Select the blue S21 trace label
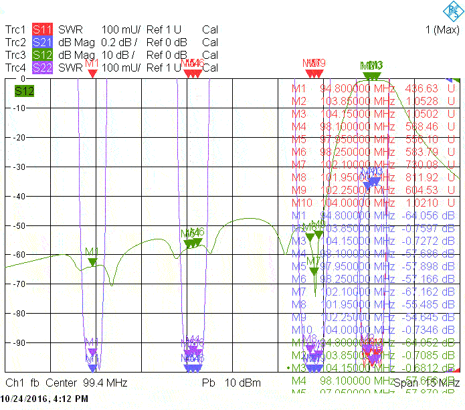 [x=42, y=42]
